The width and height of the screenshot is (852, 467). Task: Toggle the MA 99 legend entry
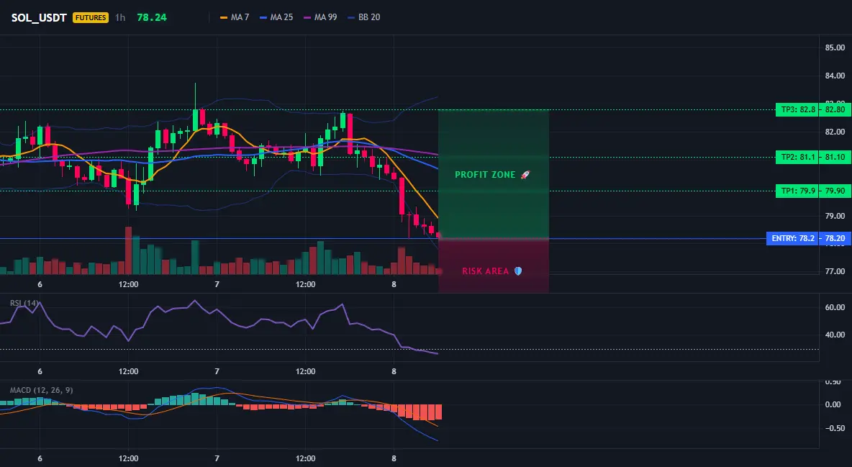point(320,17)
